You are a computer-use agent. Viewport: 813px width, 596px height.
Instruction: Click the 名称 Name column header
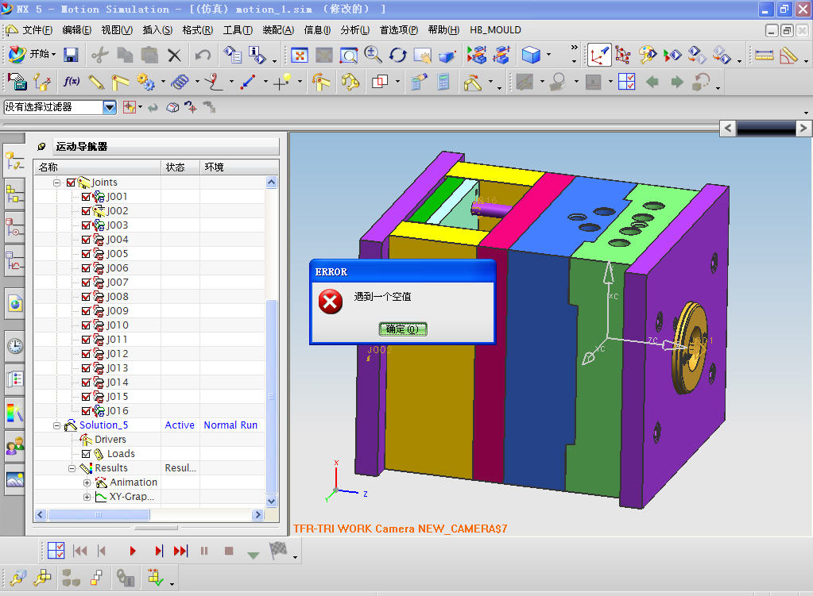[x=98, y=167]
